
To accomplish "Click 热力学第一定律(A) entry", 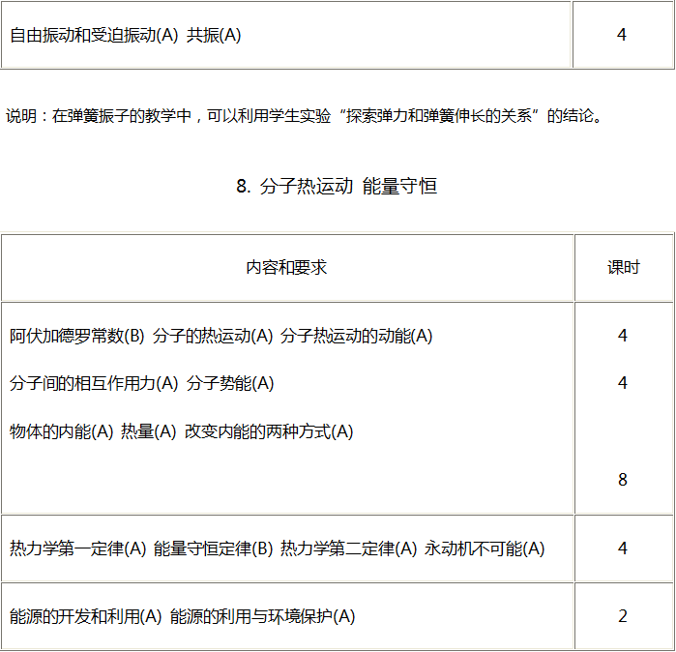I will point(77,548).
